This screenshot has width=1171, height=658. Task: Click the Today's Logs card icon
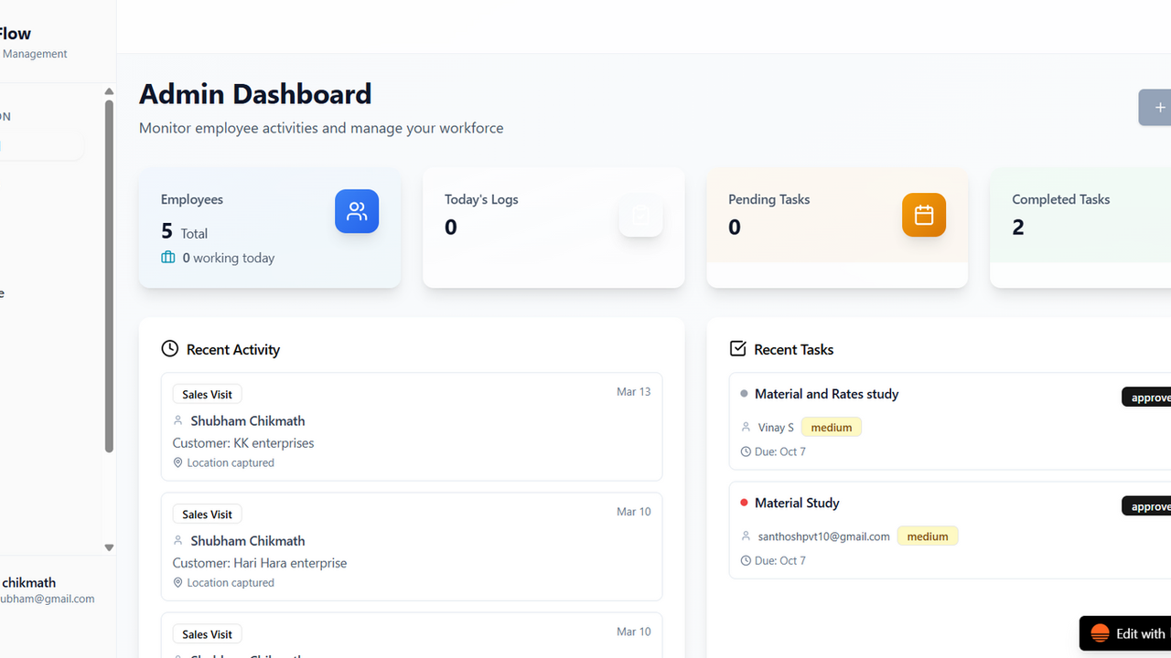640,216
